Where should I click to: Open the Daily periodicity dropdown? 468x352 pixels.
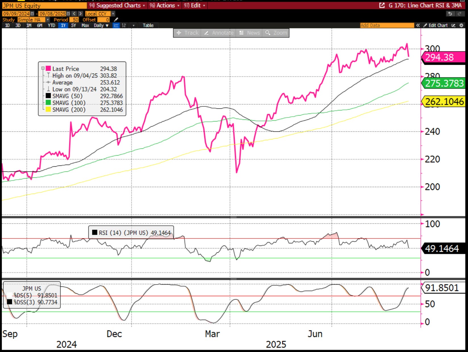pyautogui.click(x=101, y=25)
